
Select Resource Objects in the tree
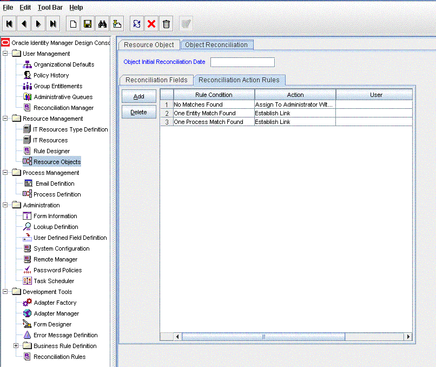[52, 162]
